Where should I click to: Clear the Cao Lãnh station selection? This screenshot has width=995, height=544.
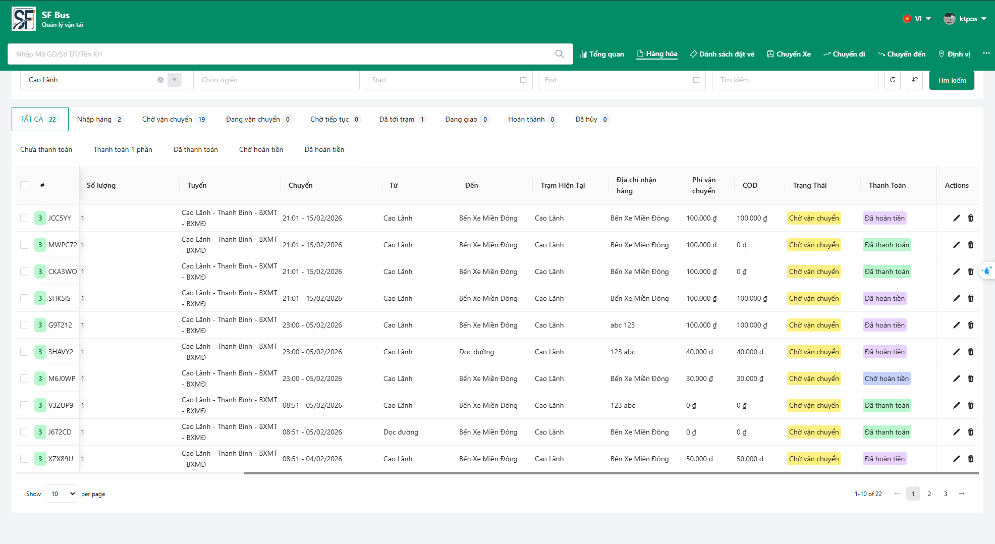[x=160, y=80]
